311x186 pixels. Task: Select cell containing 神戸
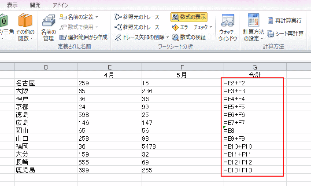pos(46,98)
